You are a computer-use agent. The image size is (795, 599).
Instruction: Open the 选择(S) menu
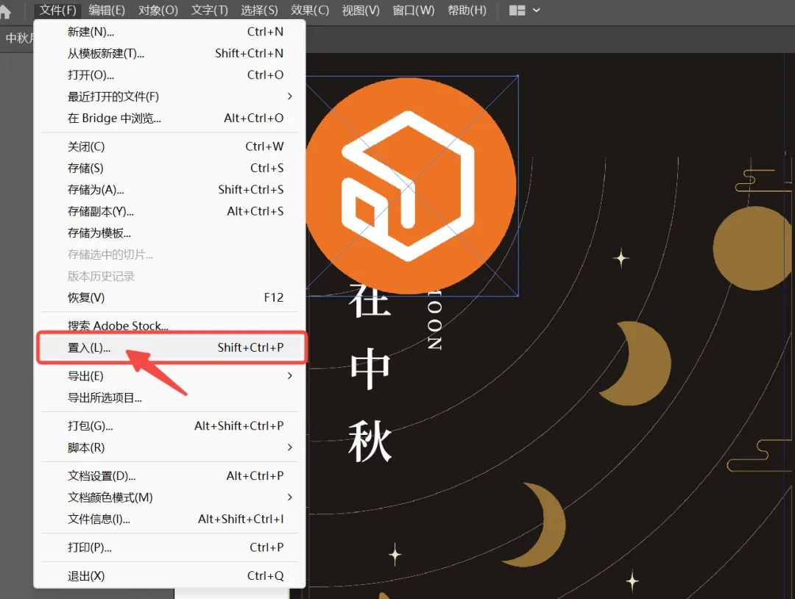tap(259, 10)
